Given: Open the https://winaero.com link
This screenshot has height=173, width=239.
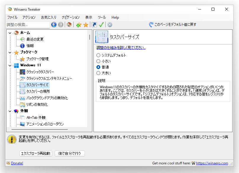Looking at the screenshot, I should 212,163.
